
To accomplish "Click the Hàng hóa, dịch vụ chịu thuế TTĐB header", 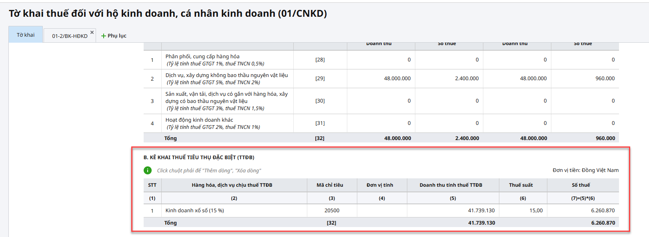I will tap(232, 185).
